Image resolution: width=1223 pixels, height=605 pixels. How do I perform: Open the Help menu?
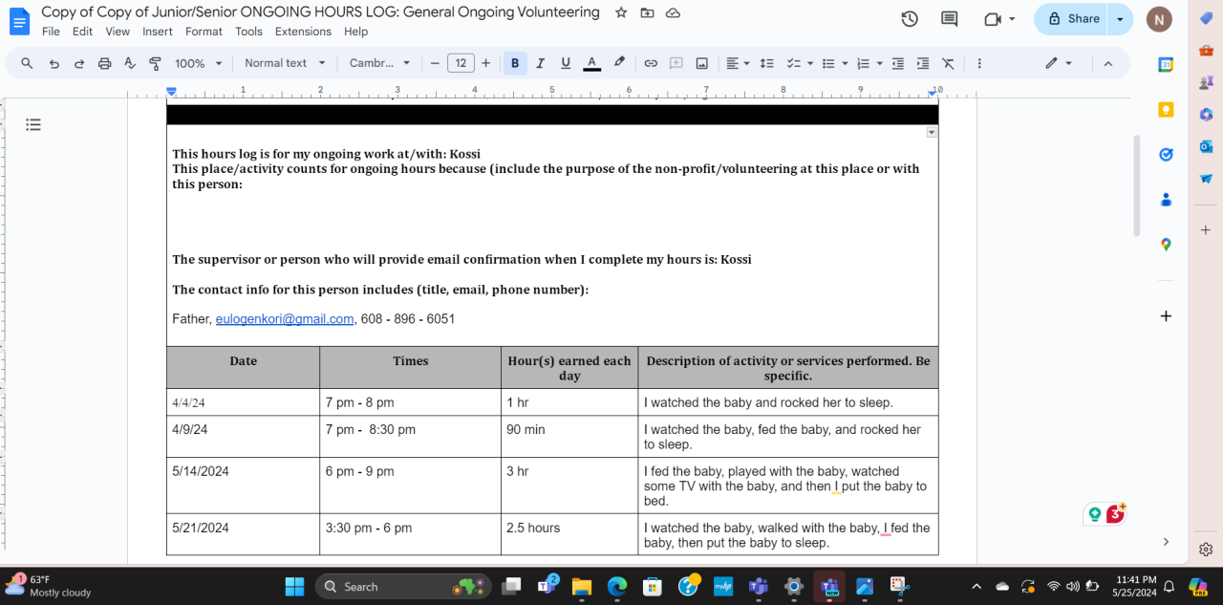tap(355, 32)
